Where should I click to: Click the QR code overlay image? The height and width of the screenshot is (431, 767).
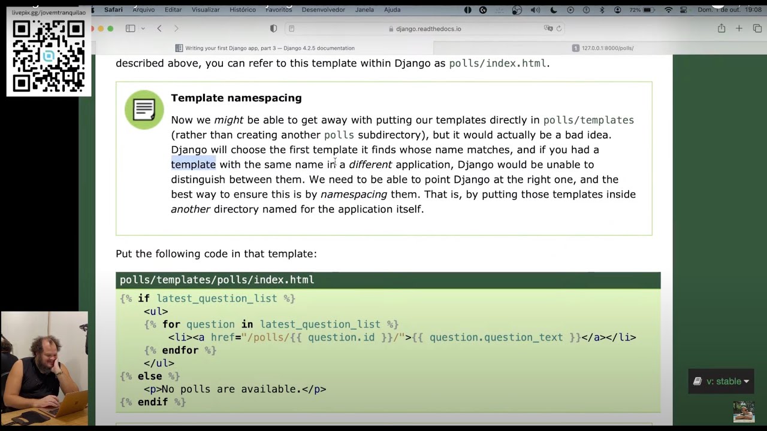(x=49, y=55)
